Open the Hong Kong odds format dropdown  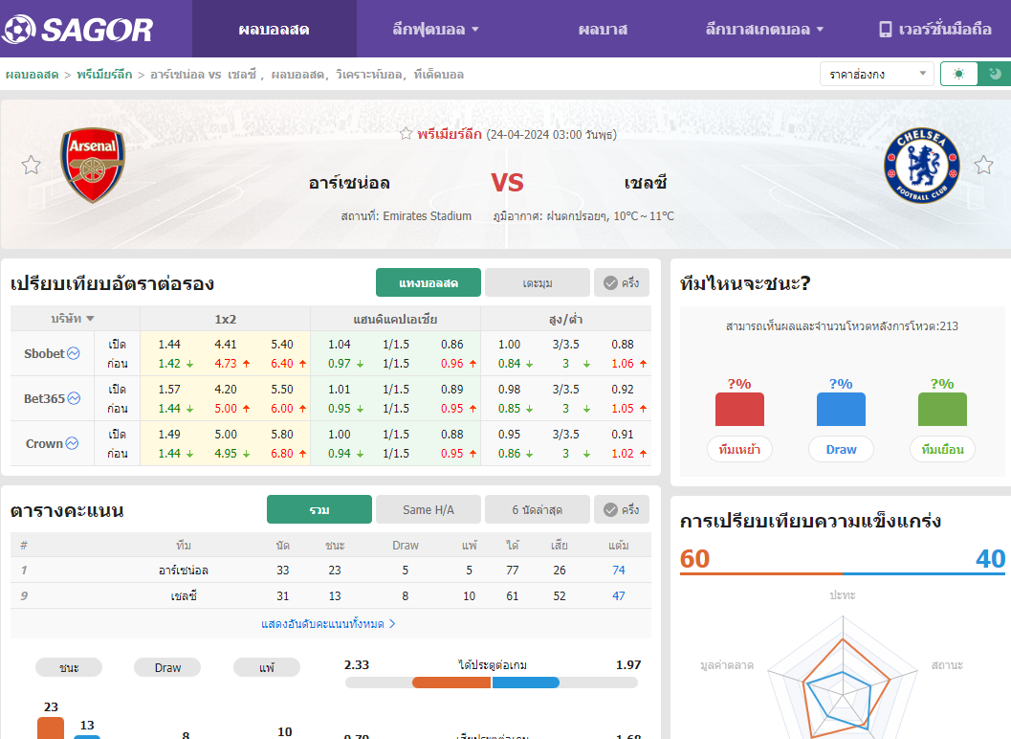click(875, 75)
